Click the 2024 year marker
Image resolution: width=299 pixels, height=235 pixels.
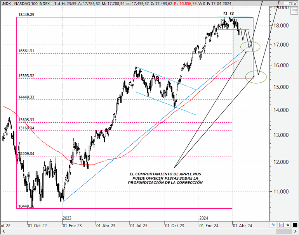tap(203, 218)
